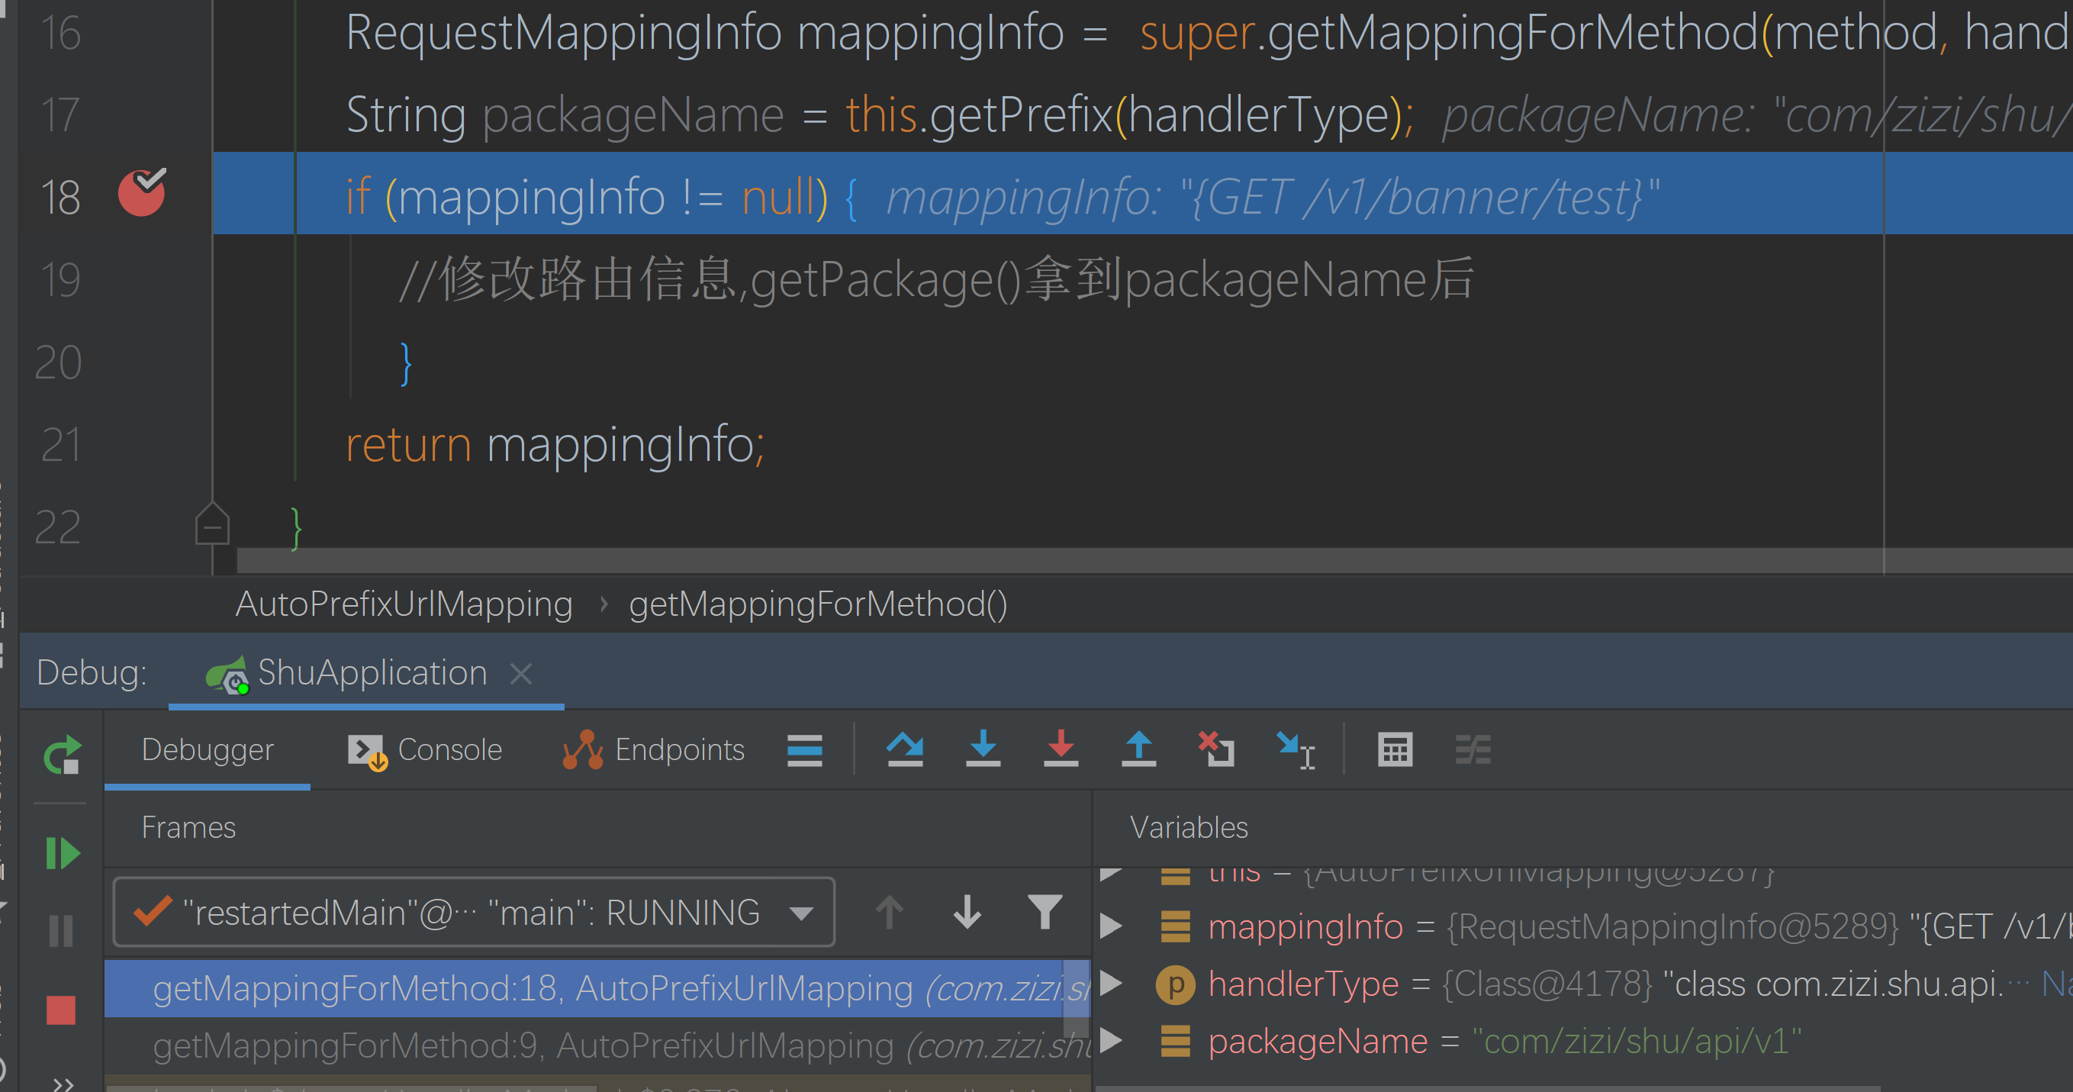
Task: Toggle the frames filter funnel icon
Action: tap(1045, 912)
